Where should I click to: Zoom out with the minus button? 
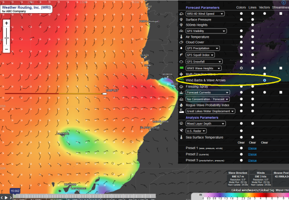click(x=6, y=49)
